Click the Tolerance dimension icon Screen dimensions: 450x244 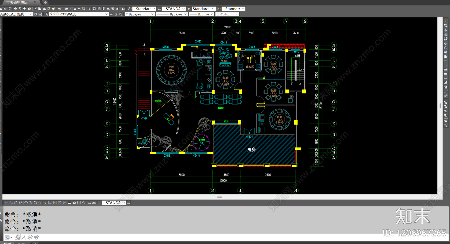click(x=70, y=203)
